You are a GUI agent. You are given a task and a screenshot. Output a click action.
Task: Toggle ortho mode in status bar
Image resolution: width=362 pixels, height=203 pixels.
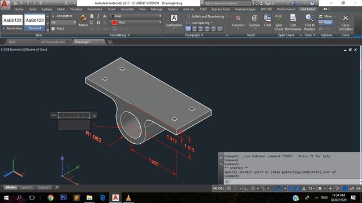(247, 188)
